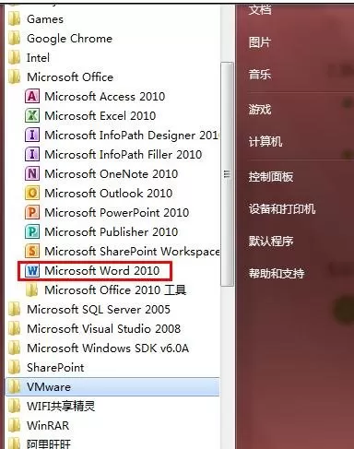Expand the 阿里旺旺 program group label
354x449 pixels.
tap(49, 444)
